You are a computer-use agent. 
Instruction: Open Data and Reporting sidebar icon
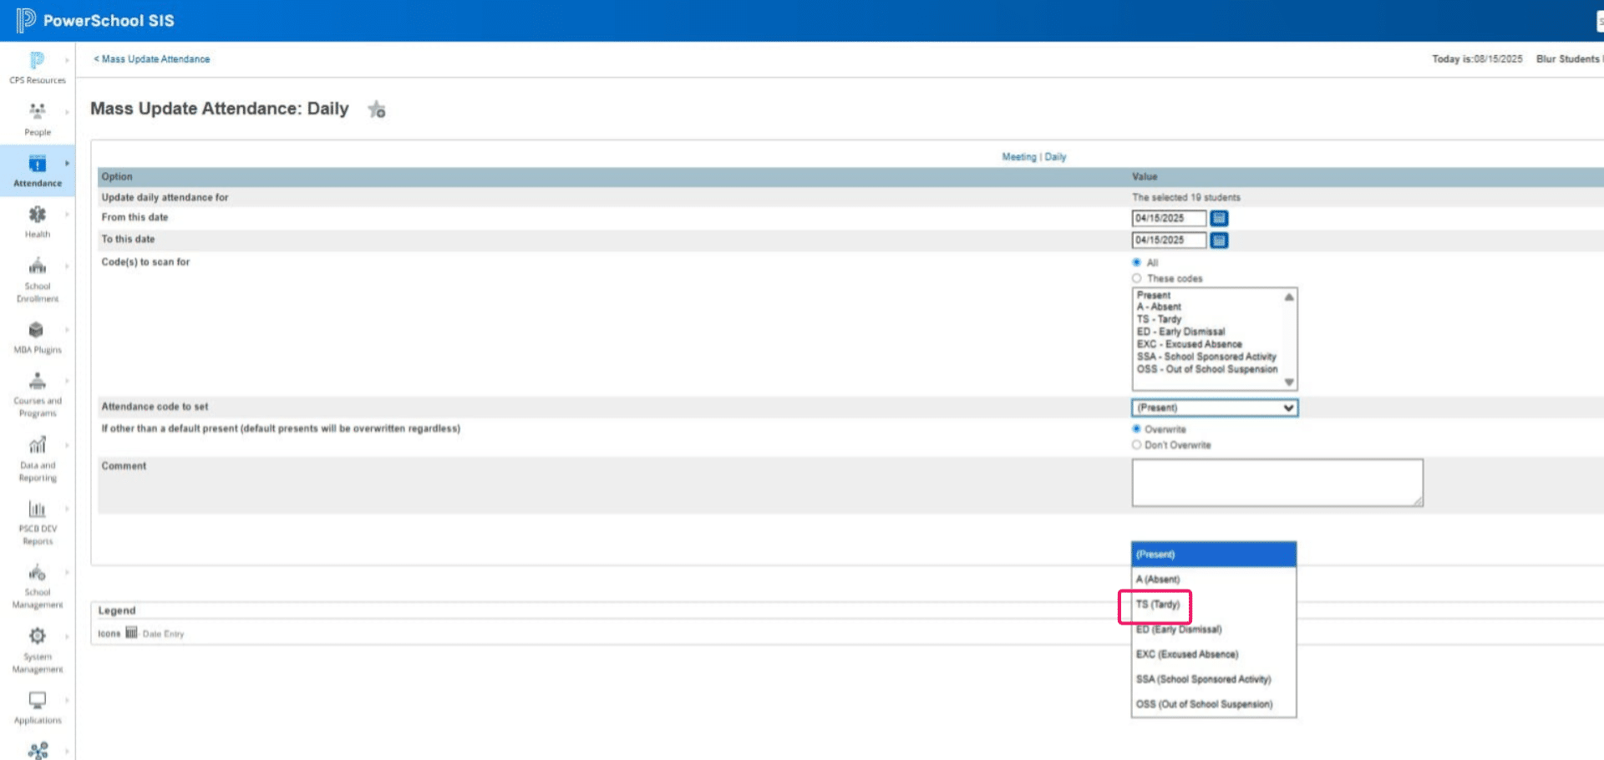tap(38, 444)
